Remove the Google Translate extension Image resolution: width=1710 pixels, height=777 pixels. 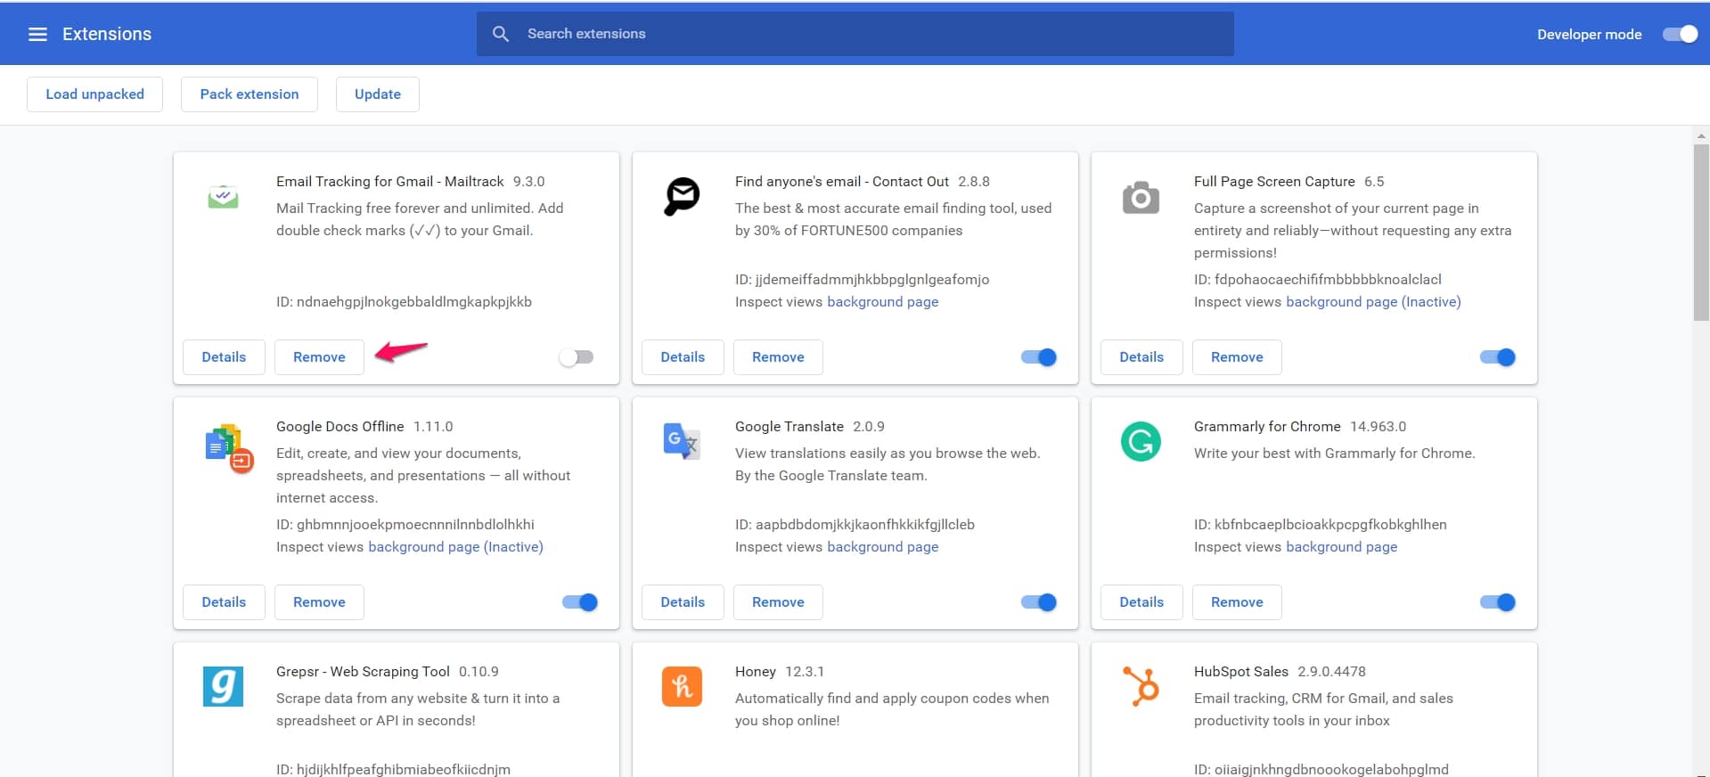778,602
